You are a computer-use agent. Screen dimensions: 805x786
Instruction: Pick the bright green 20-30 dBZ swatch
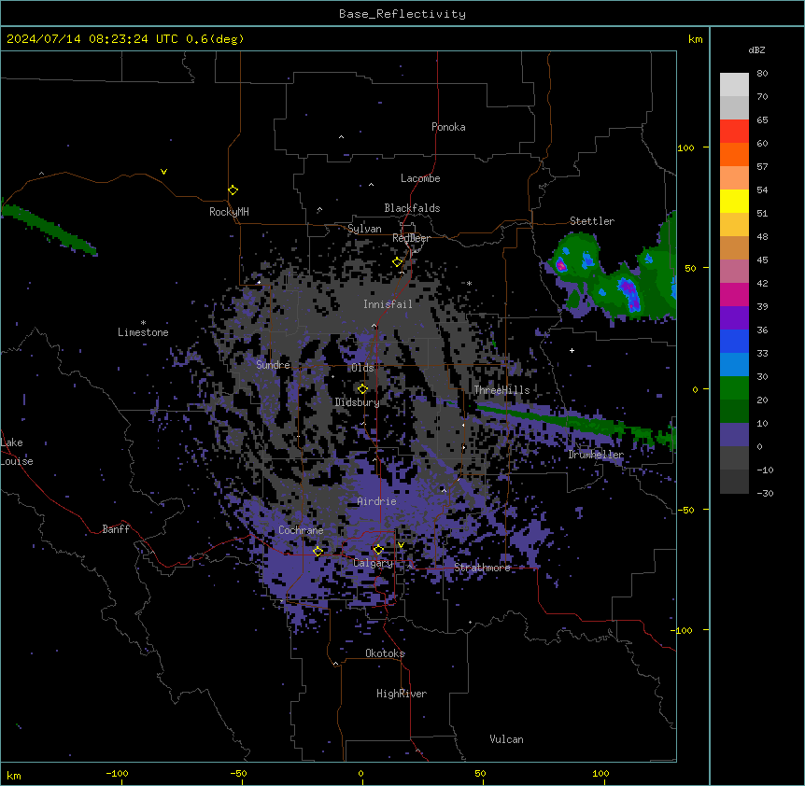(734, 388)
